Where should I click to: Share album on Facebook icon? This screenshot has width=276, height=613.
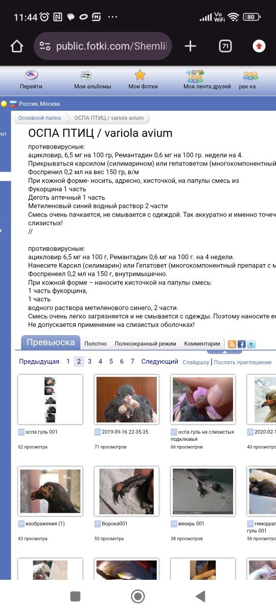click(x=241, y=344)
